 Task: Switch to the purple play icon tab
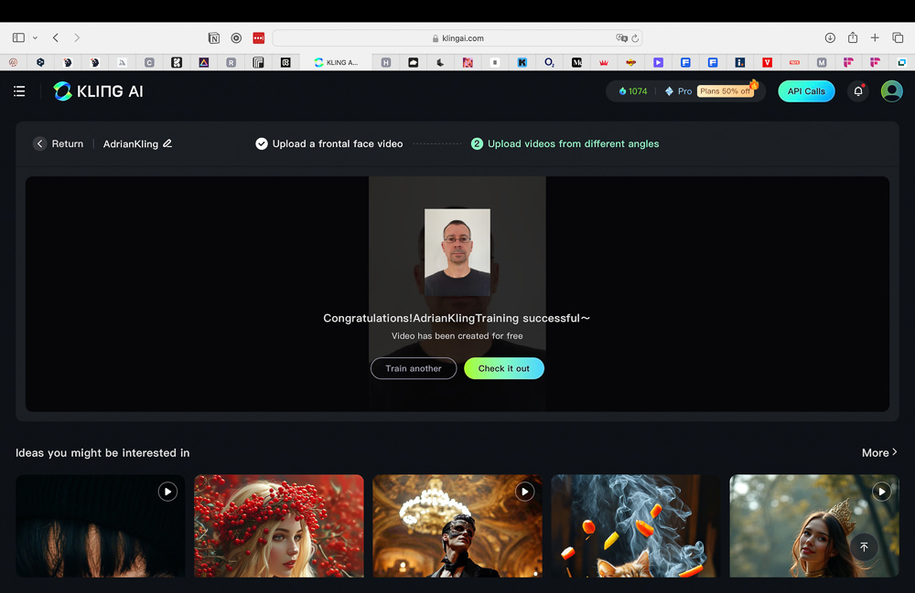tap(658, 62)
